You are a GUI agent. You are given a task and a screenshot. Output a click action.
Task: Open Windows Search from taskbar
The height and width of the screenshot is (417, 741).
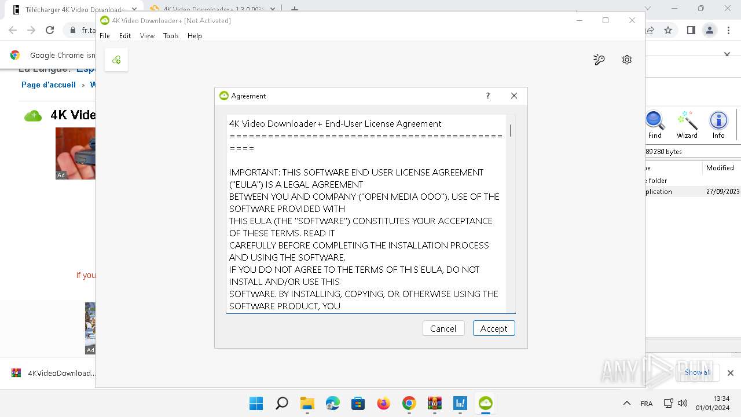point(282,403)
